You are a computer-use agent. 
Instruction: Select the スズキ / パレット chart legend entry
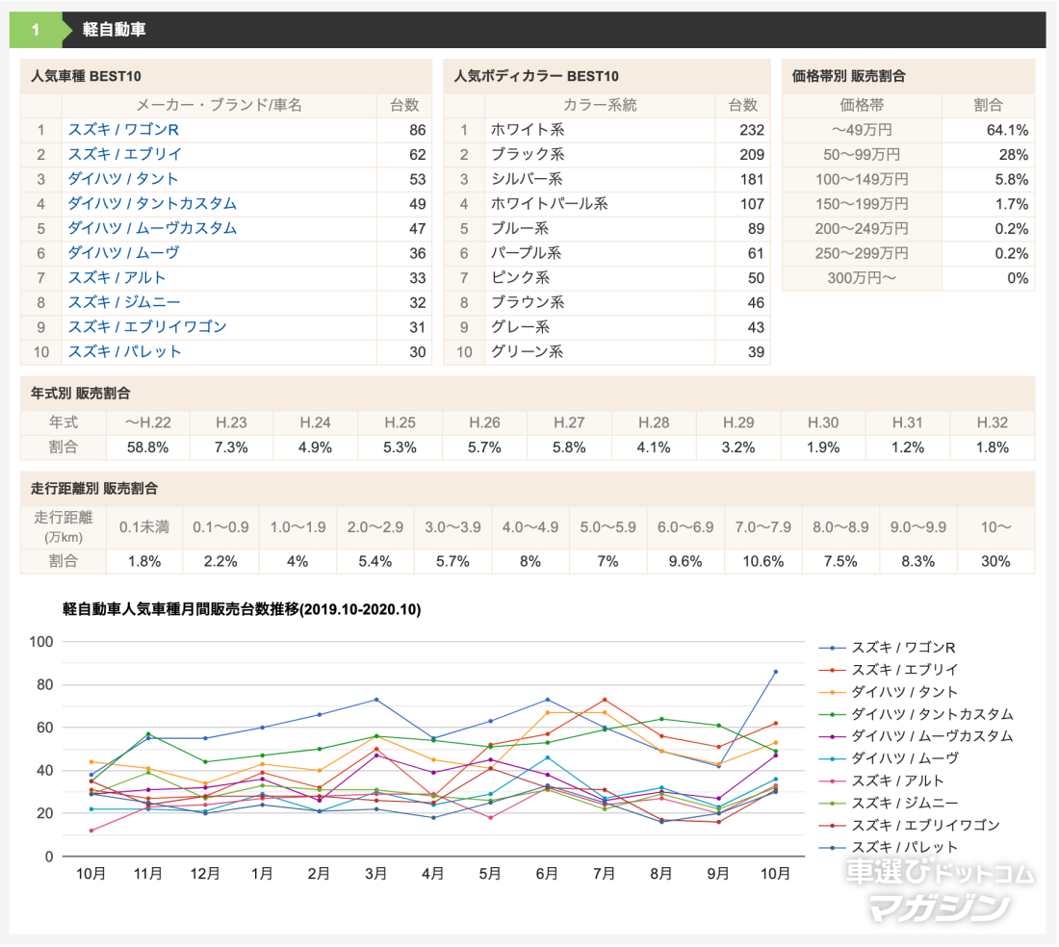[889, 847]
